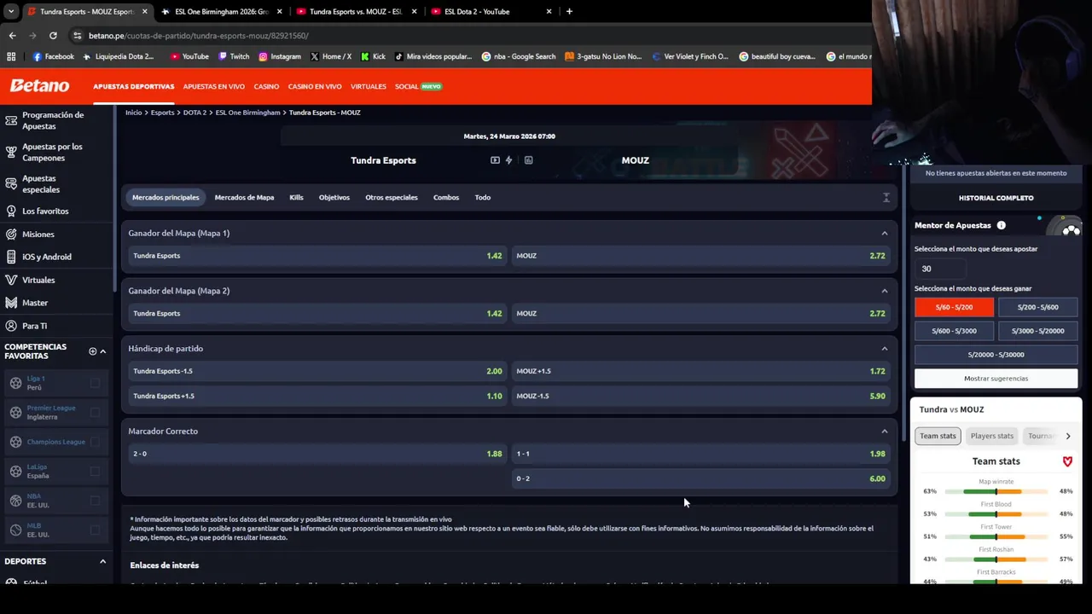Open the browser tab search dropdown
The width and height of the screenshot is (1092, 614).
[11, 11]
